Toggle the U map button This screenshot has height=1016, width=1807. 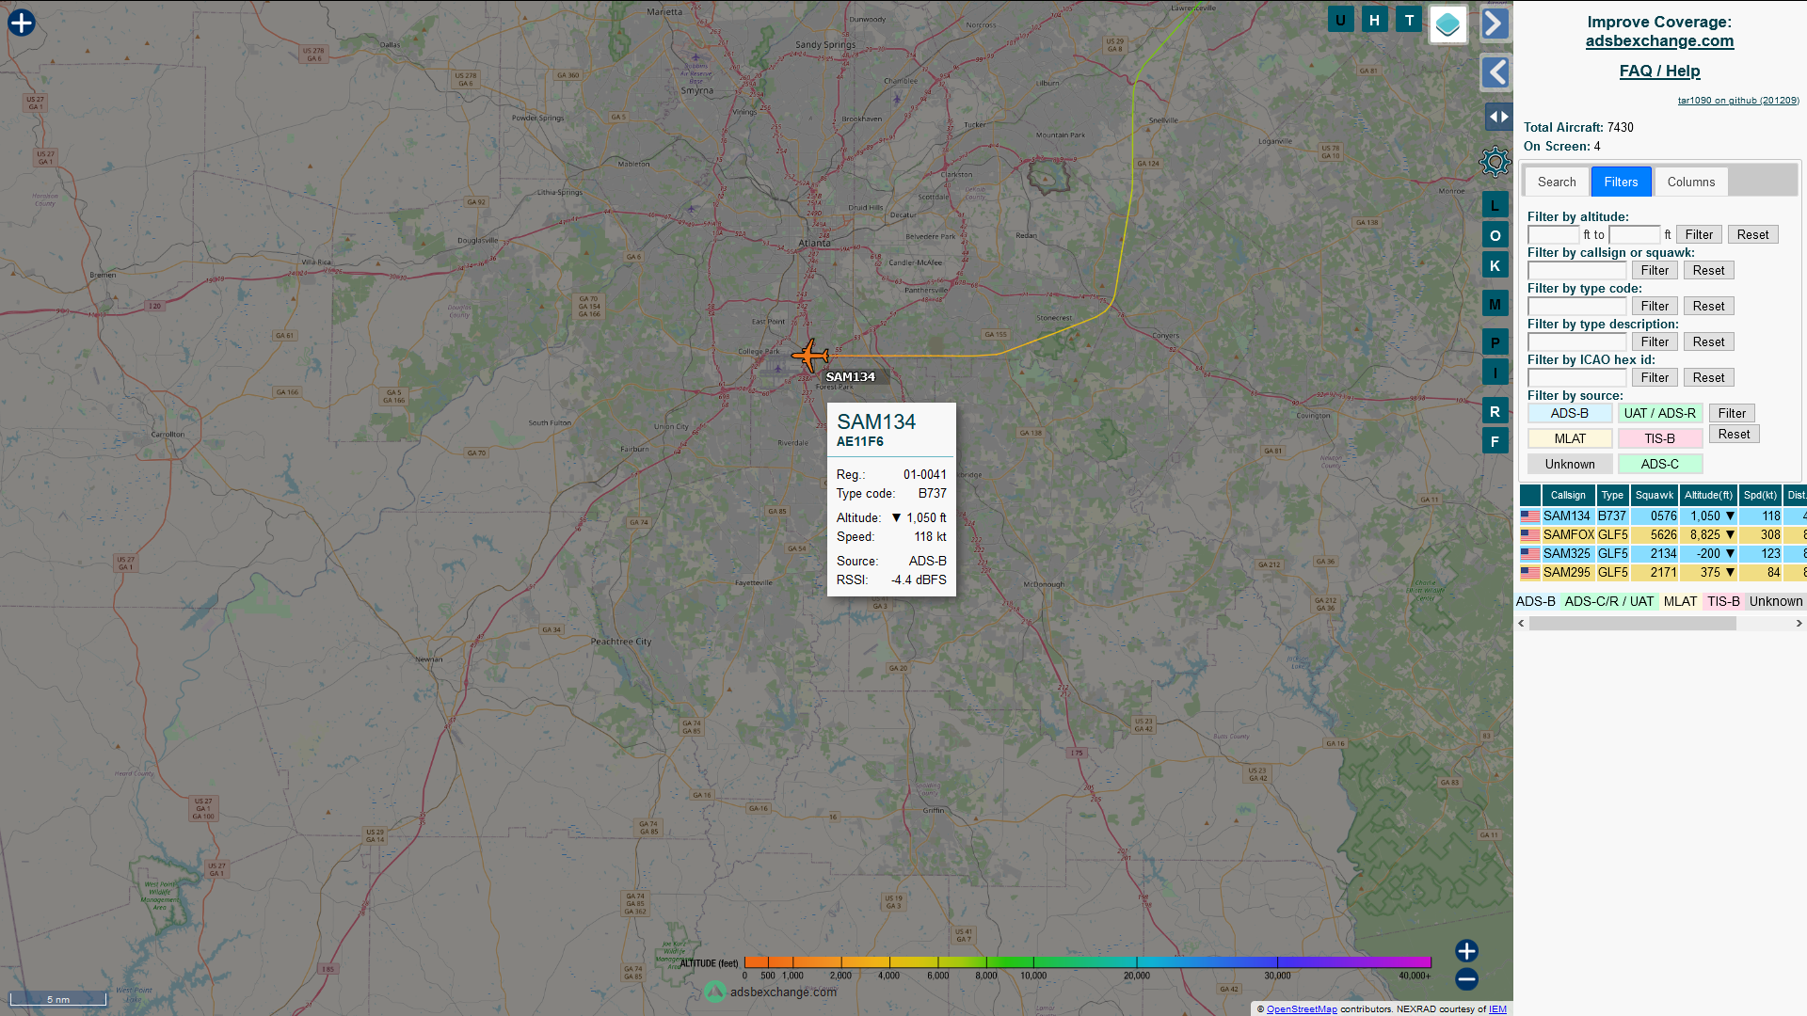pyautogui.click(x=1340, y=20)
